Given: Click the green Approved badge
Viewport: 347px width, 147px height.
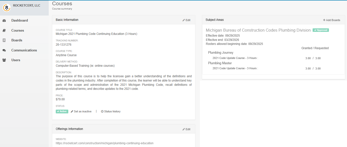Looking at the screenshot, I should click(321, 30).
